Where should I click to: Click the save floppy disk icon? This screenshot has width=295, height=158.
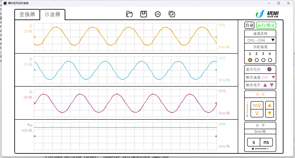coord(144,14)
